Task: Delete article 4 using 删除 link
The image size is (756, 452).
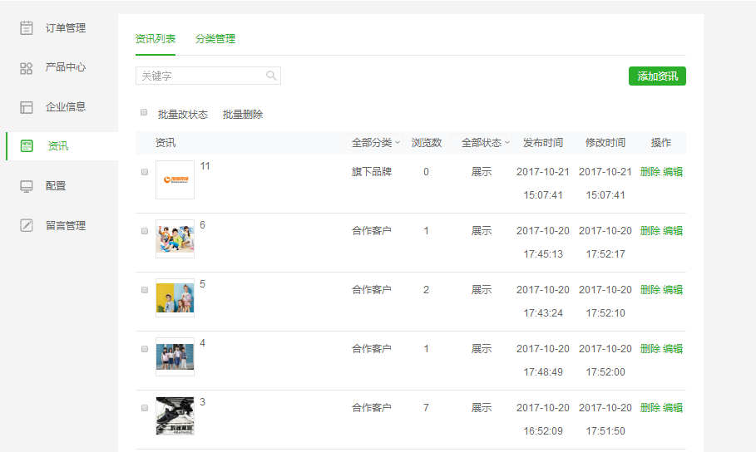Action: [x=650, y=349]
